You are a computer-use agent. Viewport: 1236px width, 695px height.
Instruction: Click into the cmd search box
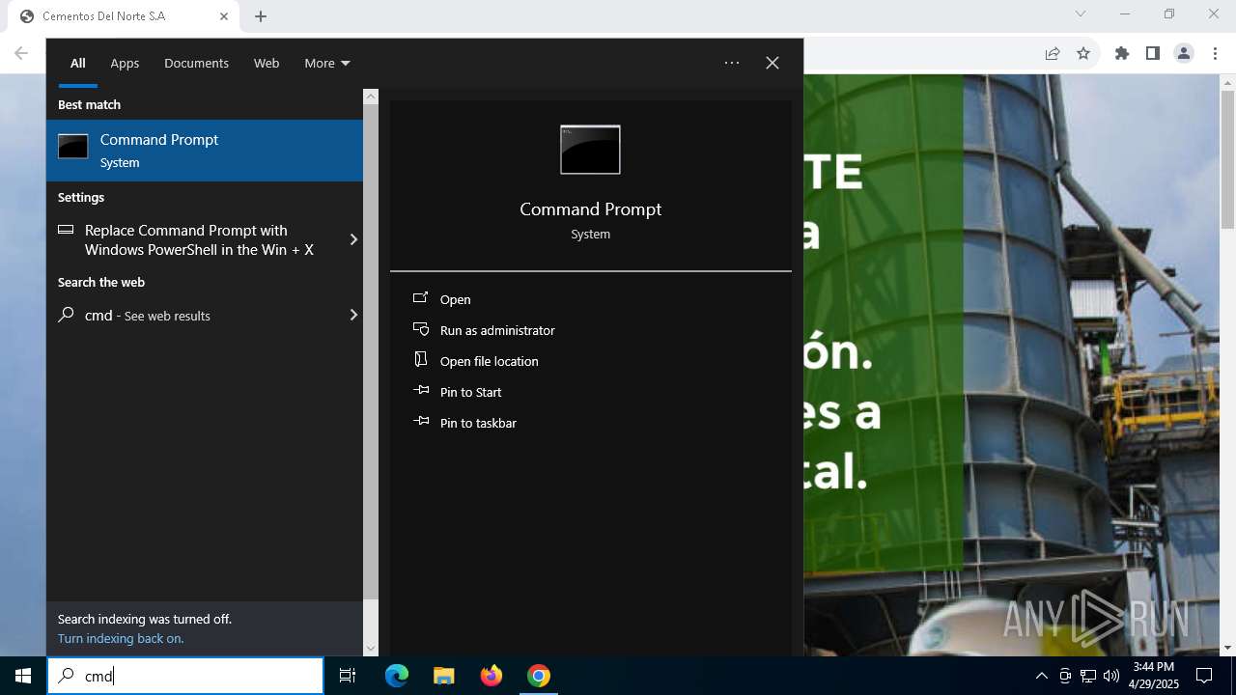(x=185, y=676)
